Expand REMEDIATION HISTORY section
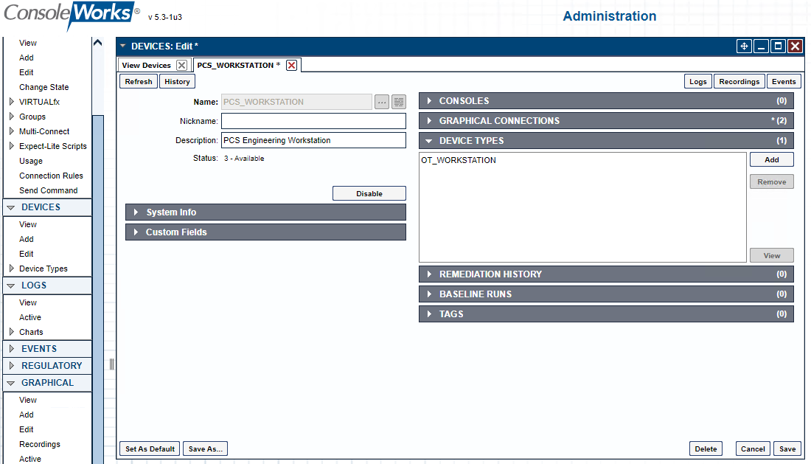The height and width of the screenshot is (464, 811). [x=429, y=274]
